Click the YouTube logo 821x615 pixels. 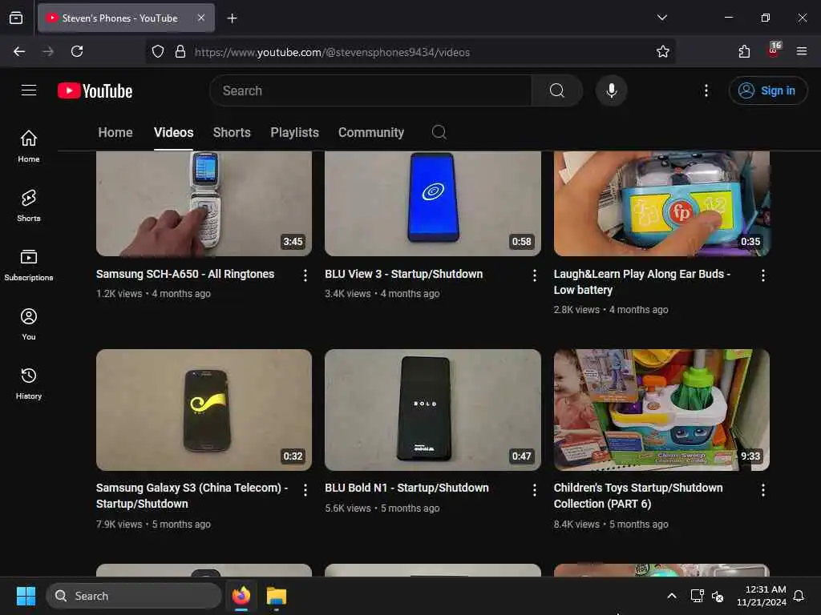95,90
